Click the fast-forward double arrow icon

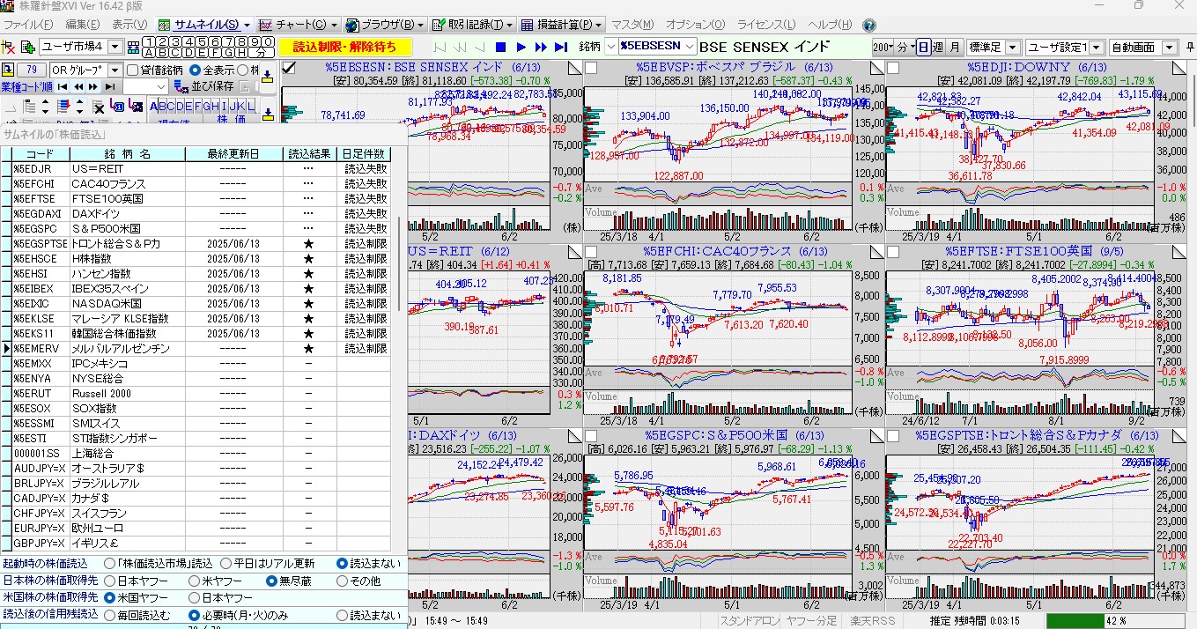(541, 47)
